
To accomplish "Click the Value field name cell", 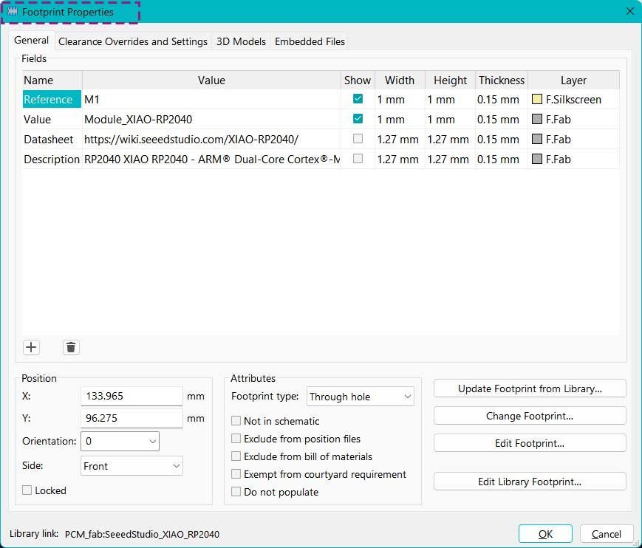I will [x=52, y=119].
